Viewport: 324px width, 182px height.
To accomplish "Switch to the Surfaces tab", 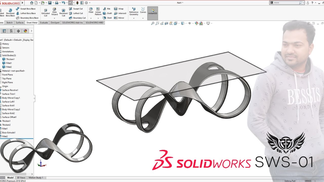I will (x=19, y=22).
